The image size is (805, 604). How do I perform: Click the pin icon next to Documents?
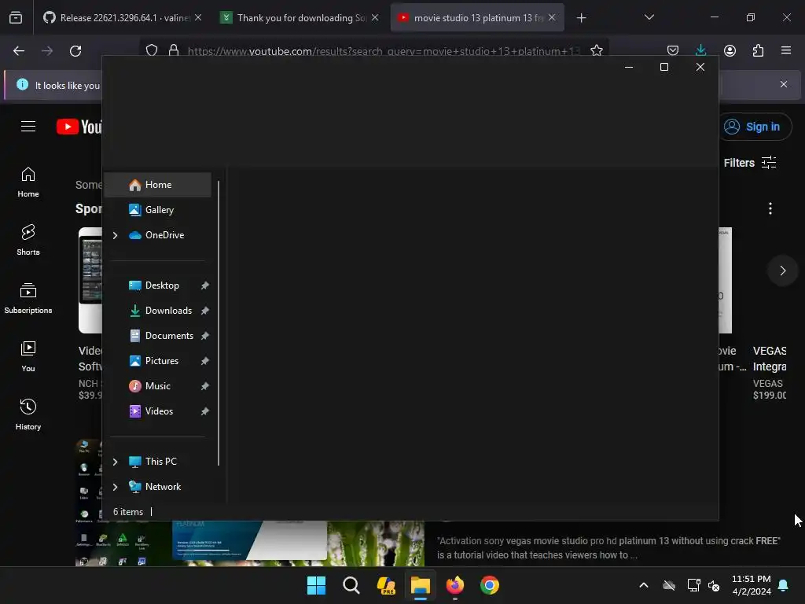coord(205,336)
